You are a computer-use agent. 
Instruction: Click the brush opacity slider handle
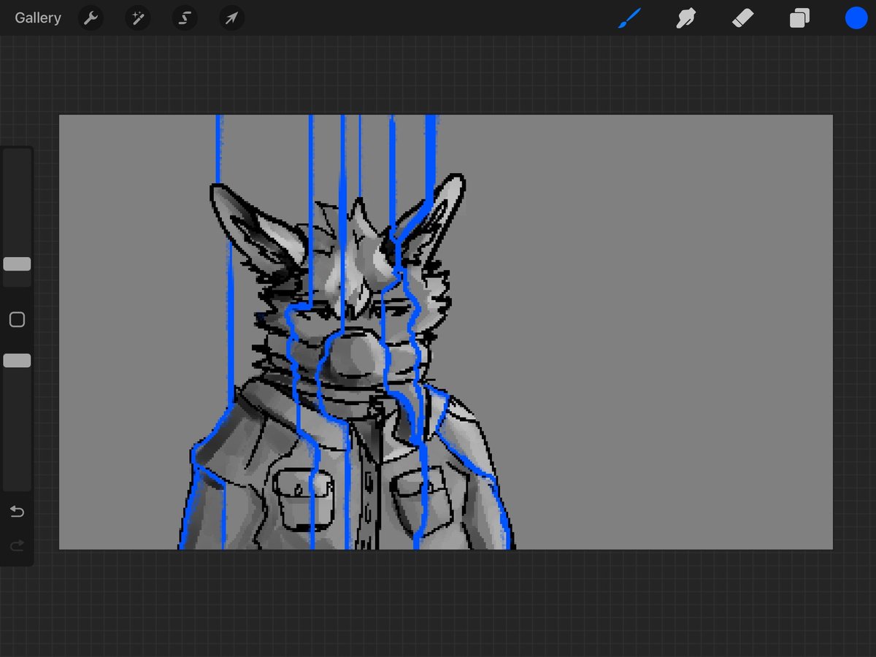pos(17,361)
